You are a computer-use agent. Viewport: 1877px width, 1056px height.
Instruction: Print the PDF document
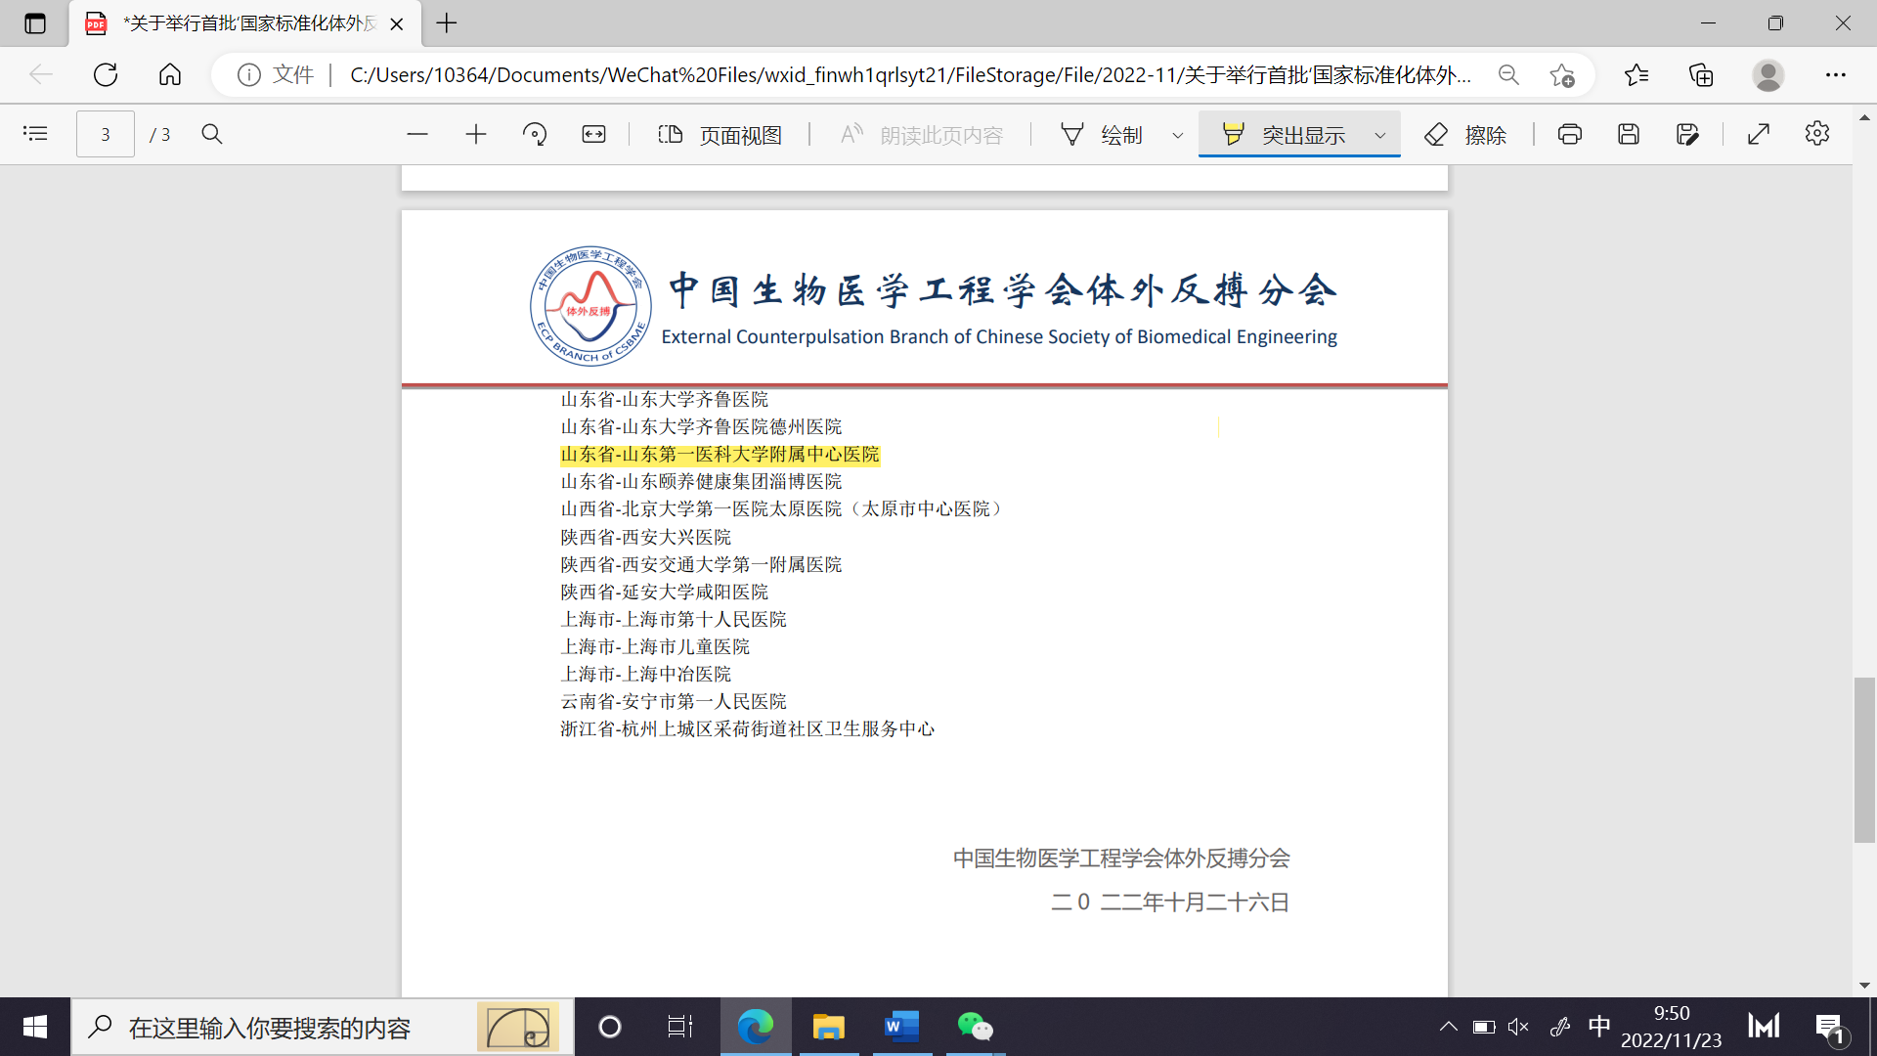click(x=1570, y=134)
